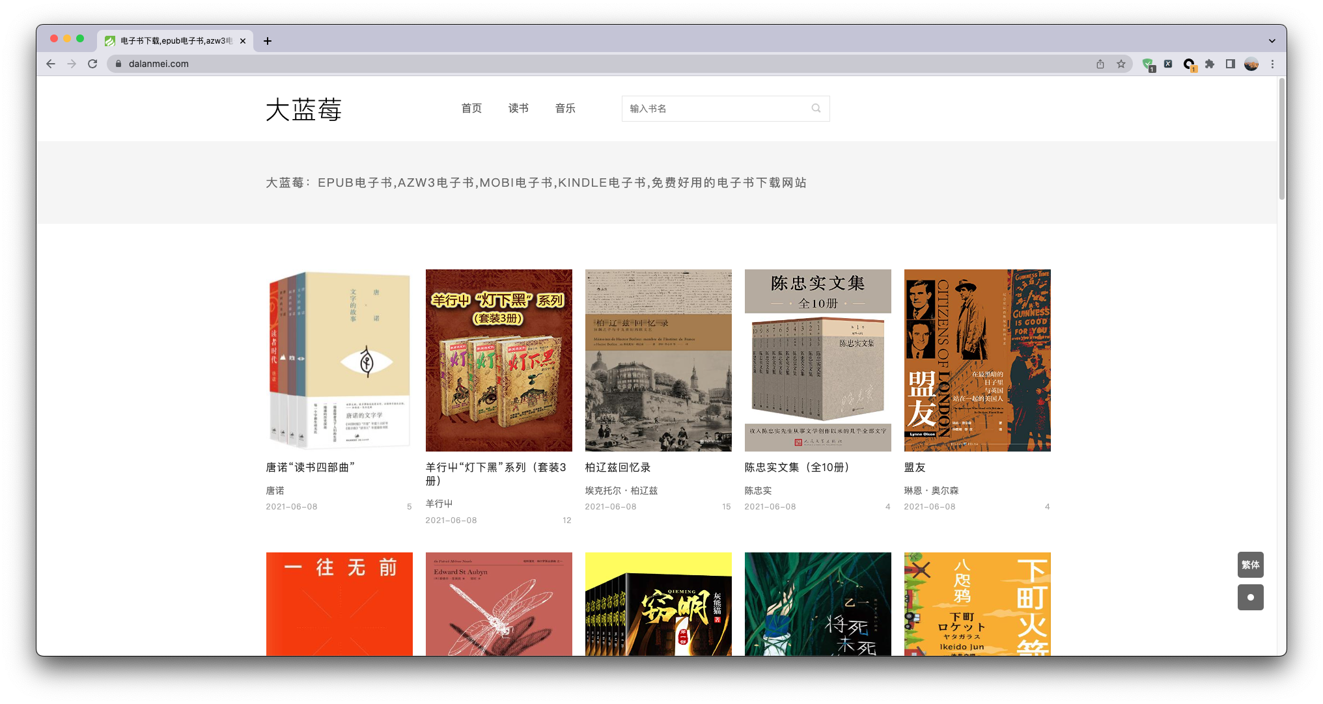Open the green shield extension
Screen dimensions: 1323x704
[x=1149, y=64]
